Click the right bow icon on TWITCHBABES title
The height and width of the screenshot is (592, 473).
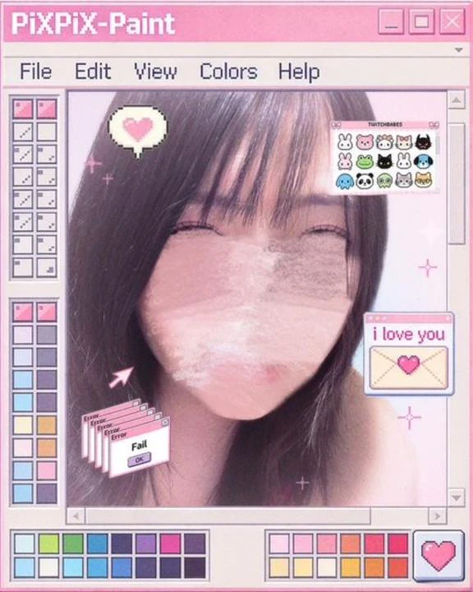tap(434, 125)
